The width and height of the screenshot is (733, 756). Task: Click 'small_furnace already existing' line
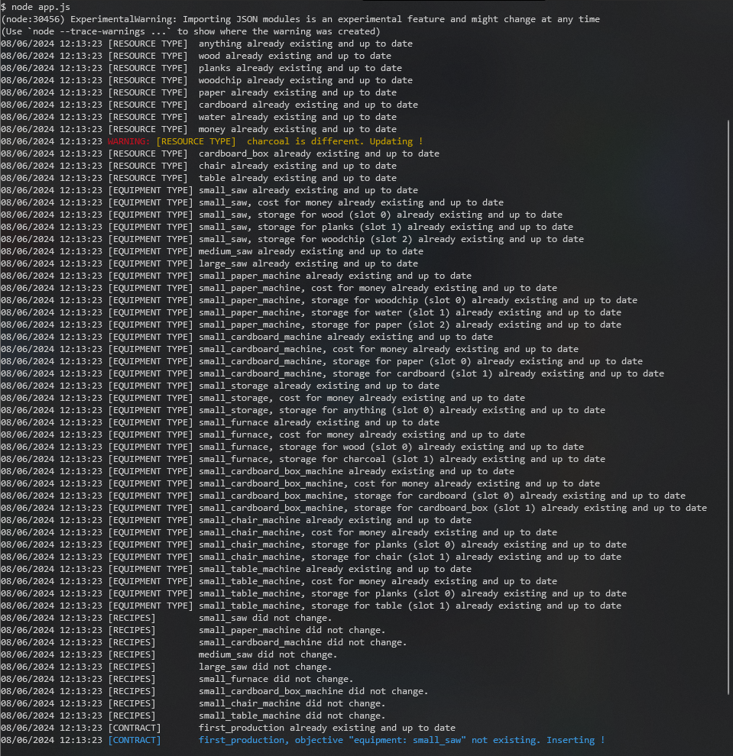pos(220,422)
